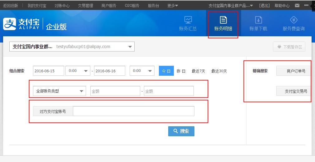This screenshot has height=162, width=315.
Task: Go back via 返回旧版
Action: pyautogui.click(x=11, y=6)
